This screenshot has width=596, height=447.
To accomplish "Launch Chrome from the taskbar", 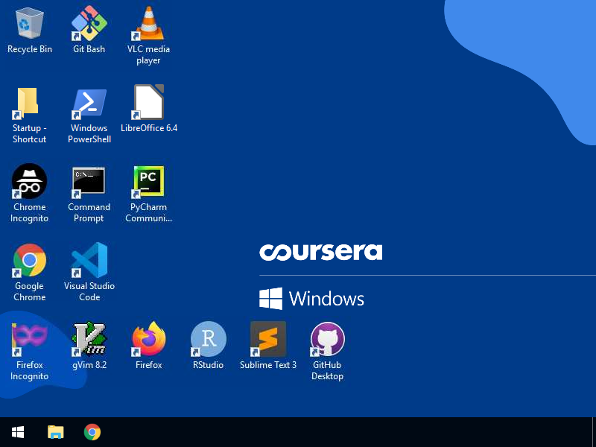I will [92, 432].
